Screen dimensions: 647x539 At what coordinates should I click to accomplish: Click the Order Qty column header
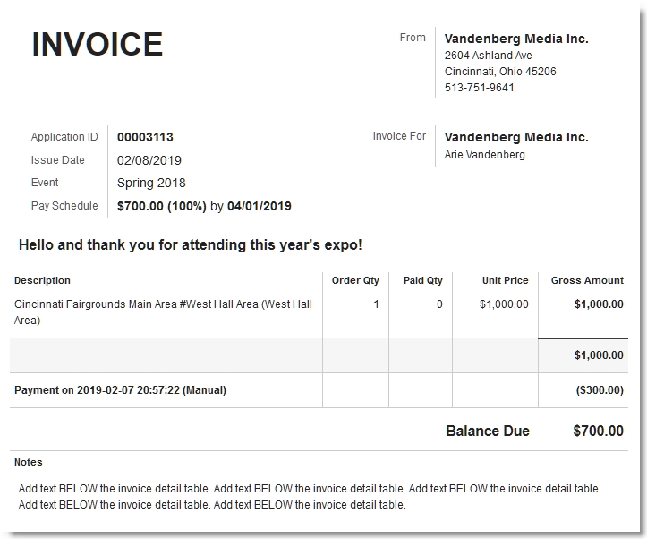[x=355, y=280]
